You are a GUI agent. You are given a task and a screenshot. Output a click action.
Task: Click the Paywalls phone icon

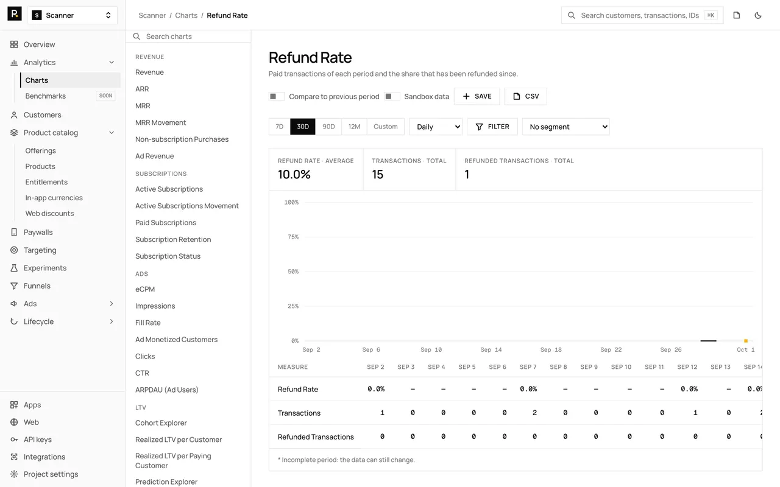(x=14, y=232)
